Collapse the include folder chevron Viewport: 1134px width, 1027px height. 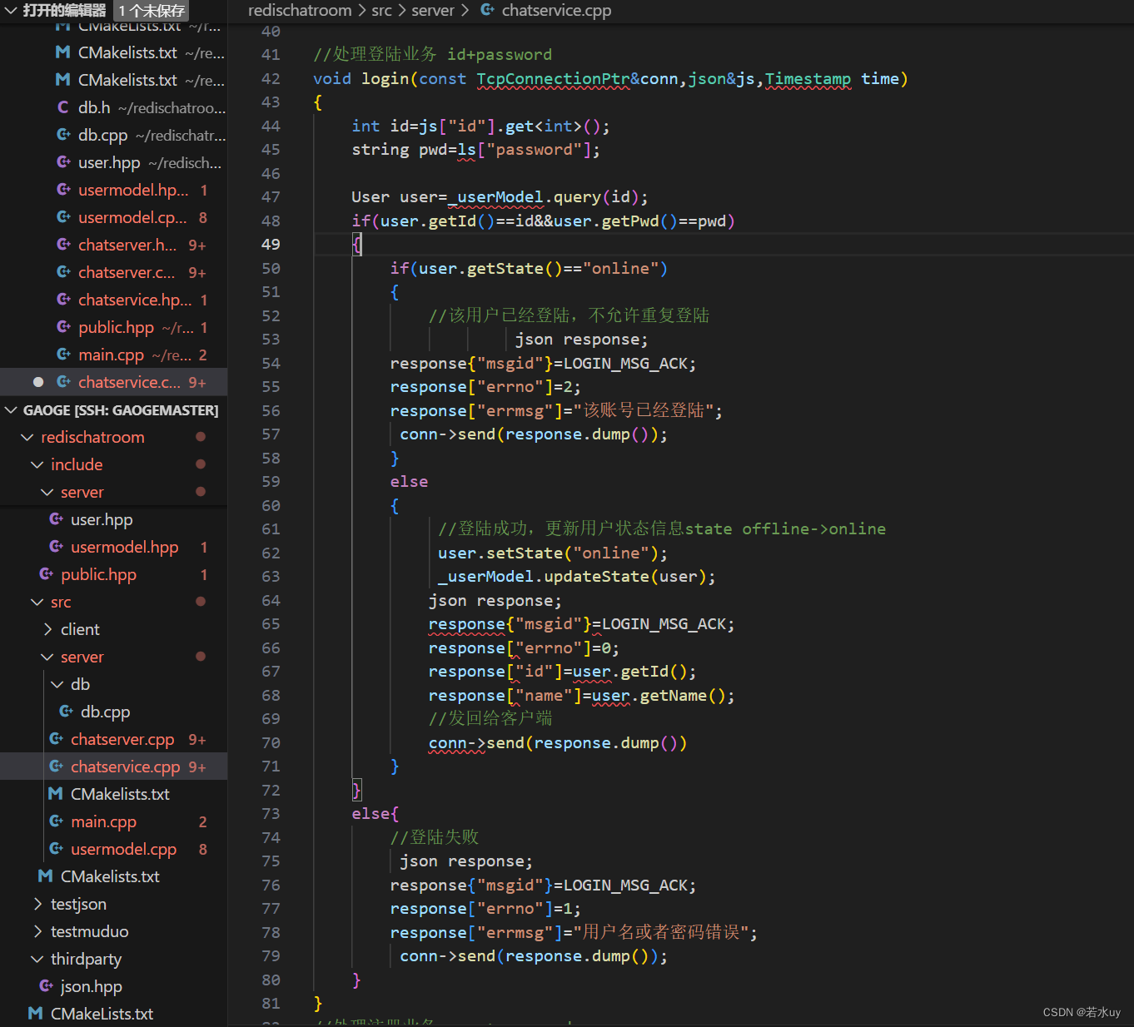(37, 465)
